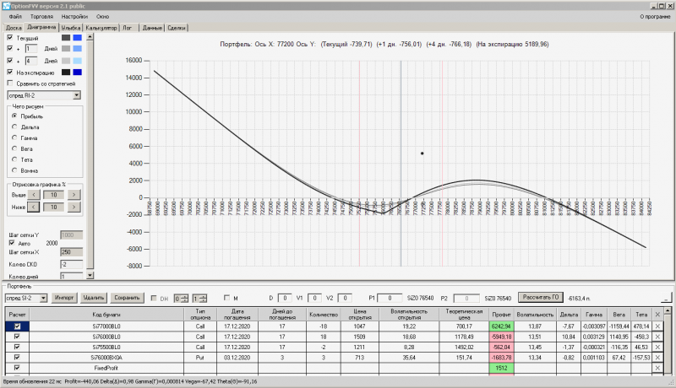Click the Шаг сетки X input field
This screenshot has height=388, width=676.
click(71, 252)
